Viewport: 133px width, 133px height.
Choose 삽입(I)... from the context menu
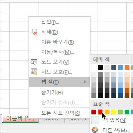[59, 22]
